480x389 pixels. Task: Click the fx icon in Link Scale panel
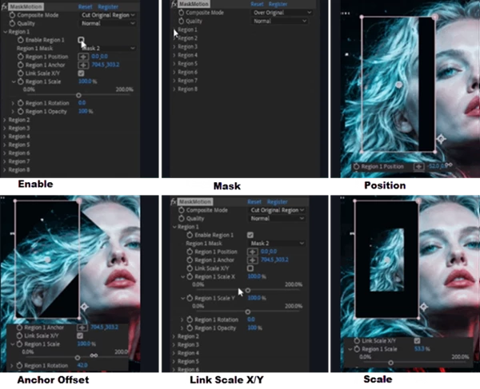point(174,201)
